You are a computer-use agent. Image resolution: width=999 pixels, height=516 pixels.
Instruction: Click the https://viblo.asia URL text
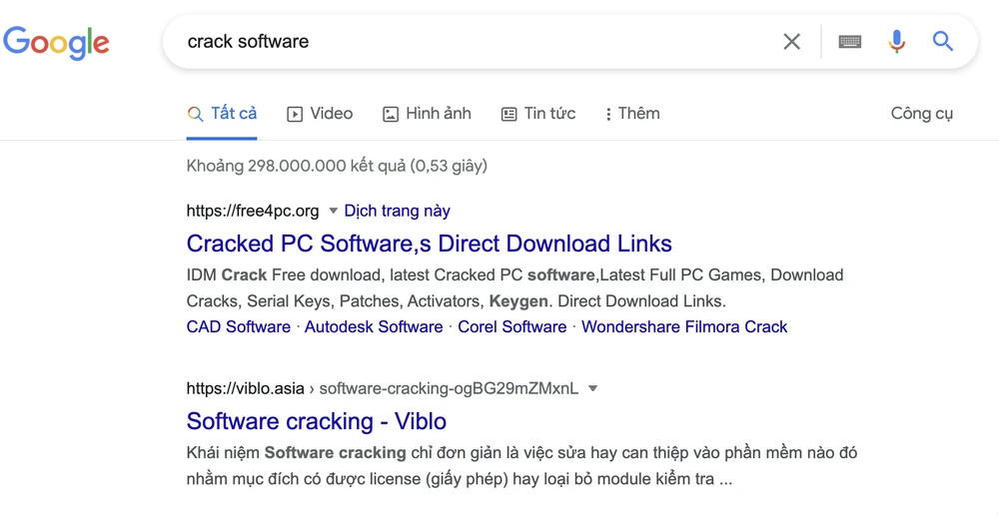246,388
